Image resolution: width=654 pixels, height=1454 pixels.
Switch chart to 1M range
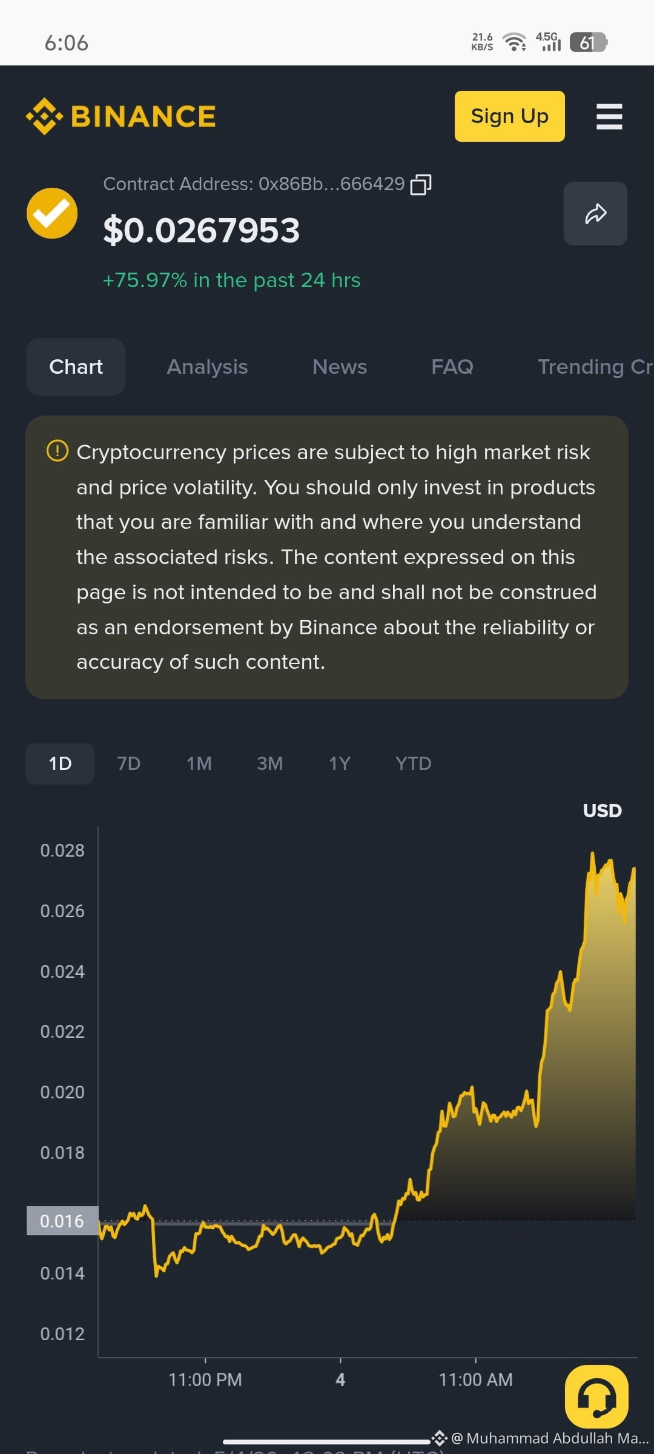coord(199,763)
